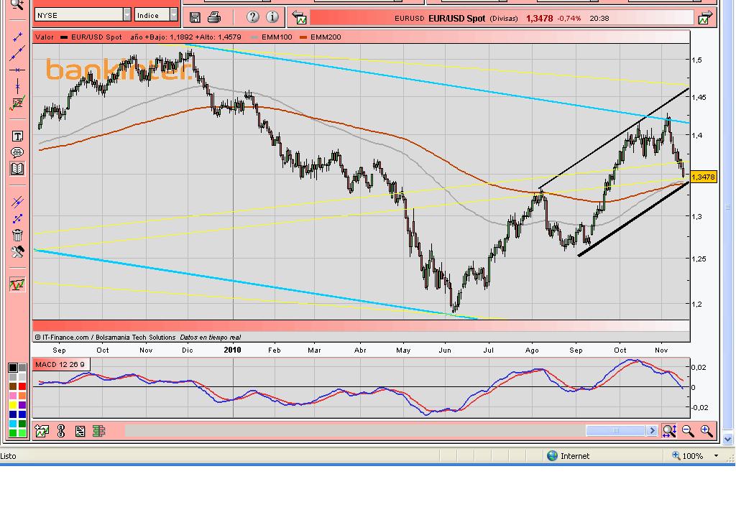Expand the NYSE market dropdown
736x530 pixels.
coord(126,15)
